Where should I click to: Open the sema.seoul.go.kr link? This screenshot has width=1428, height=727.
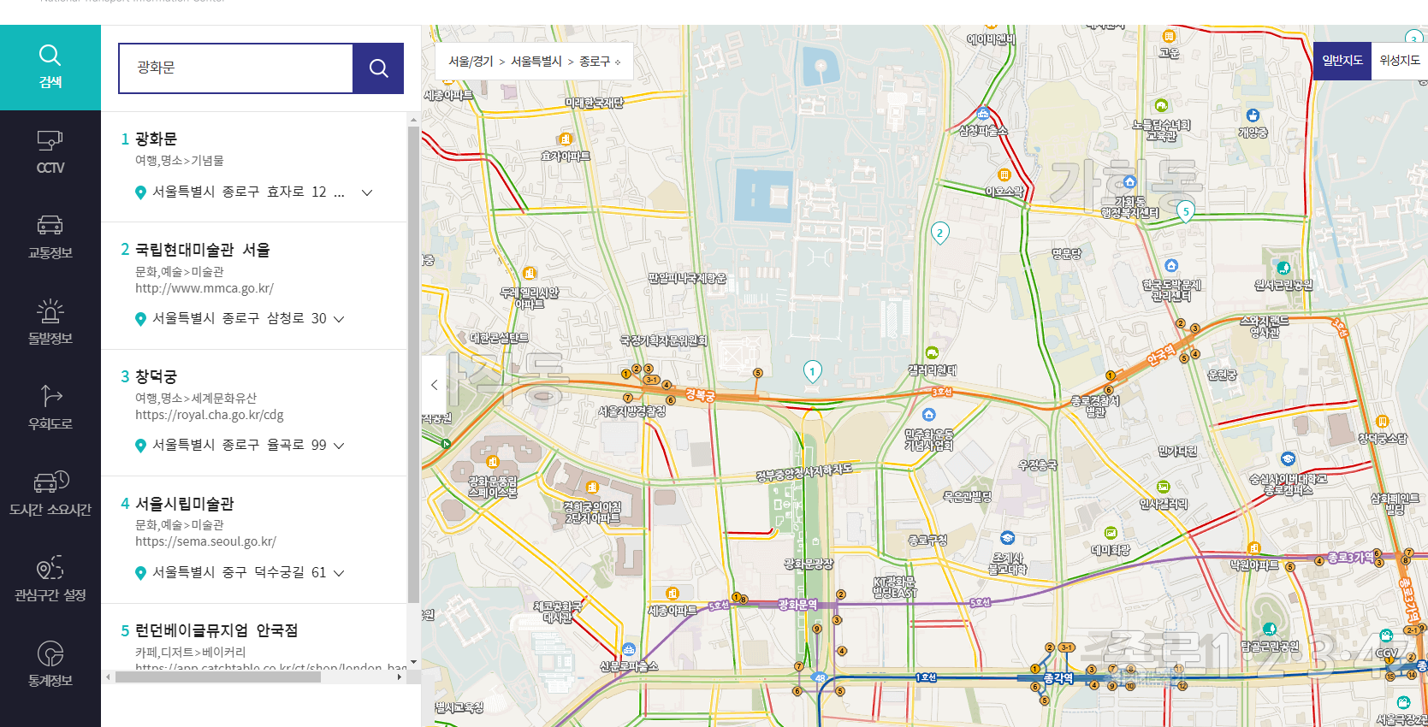[x=205, y=542]
